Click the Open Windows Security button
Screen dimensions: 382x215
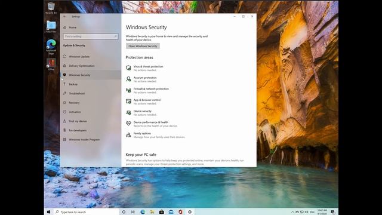coord(143,46)
